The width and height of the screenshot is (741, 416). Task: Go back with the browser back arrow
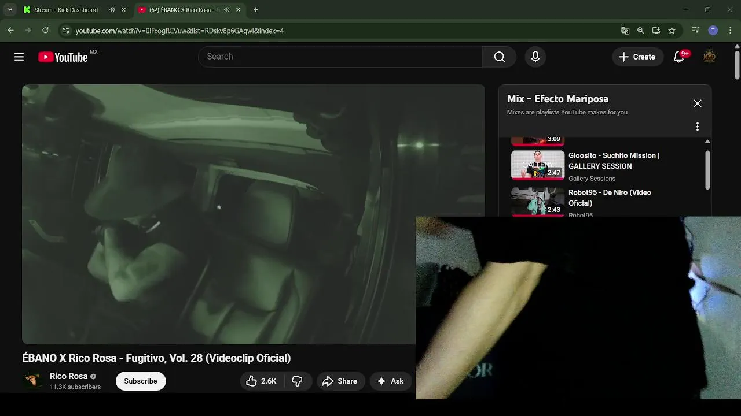(10, 31)
